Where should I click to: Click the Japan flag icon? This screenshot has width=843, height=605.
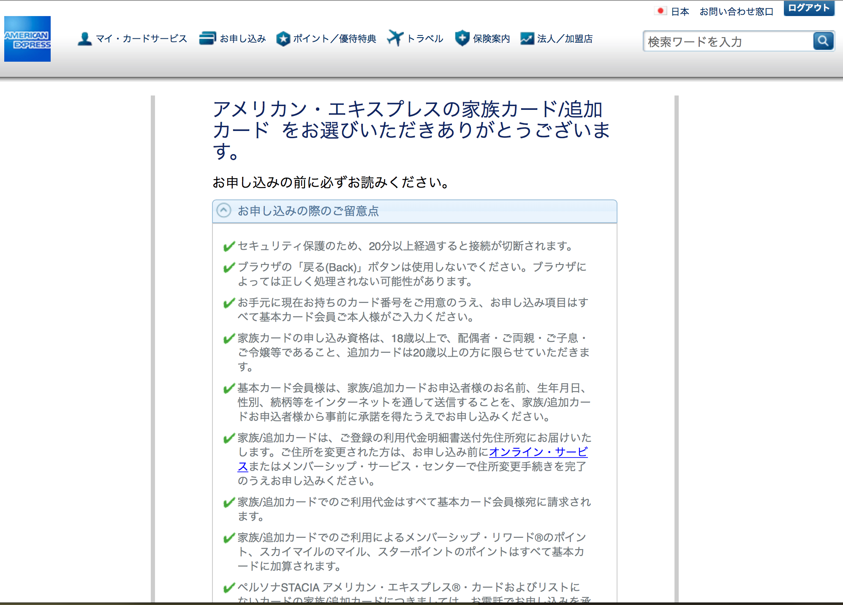click(x=661, y=11)
